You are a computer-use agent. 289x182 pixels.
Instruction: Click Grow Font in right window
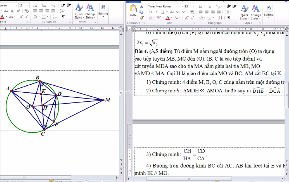click(x=186, y=18)
